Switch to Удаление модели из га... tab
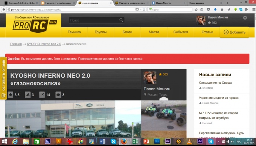Image resolution: width=256 pixels, height=146 pixels. tap(132, 3)
